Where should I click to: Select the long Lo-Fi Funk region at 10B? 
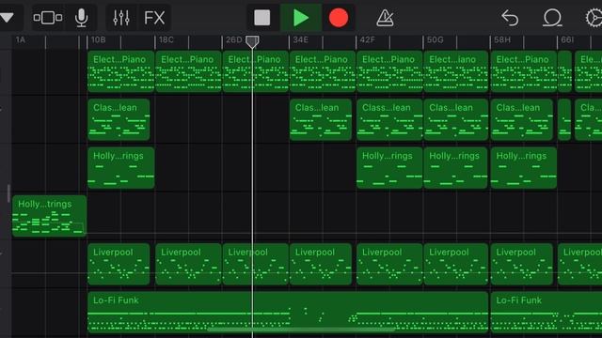point(288,312)
